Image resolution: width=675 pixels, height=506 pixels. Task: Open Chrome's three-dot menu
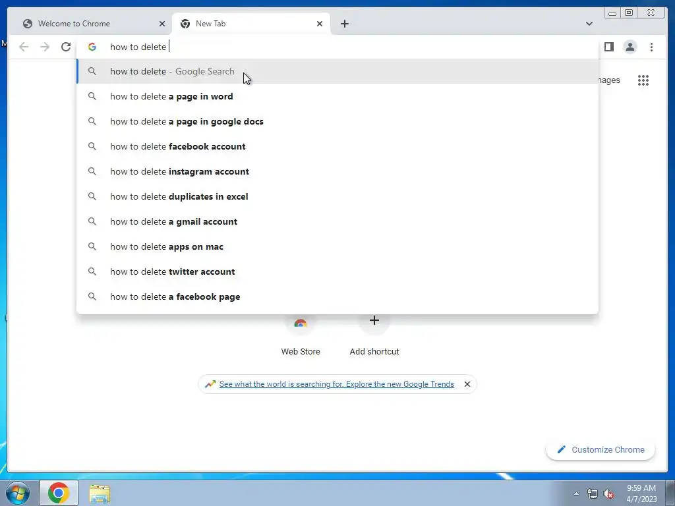(x=651, y=47)
